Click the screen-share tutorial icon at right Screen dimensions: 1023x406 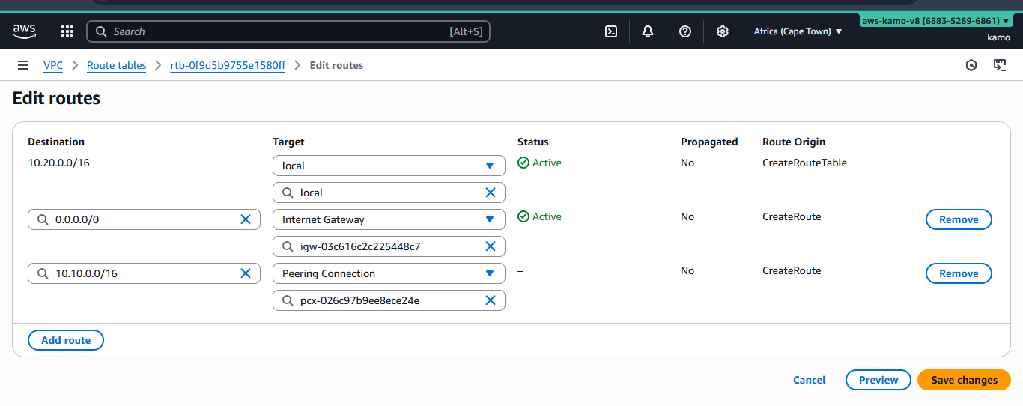pos(1000,65)
